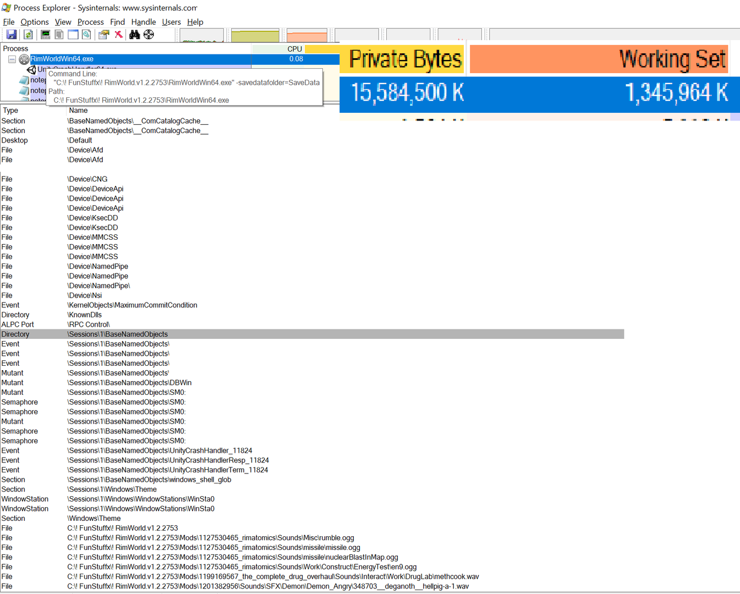Click the red X Kill Process icon
The image size is (740, 594).
click(x=118, y=35)
